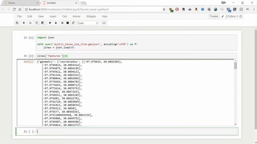The image size is (257, 144).
Task: Open the Help menu
Action: (104, 16)
